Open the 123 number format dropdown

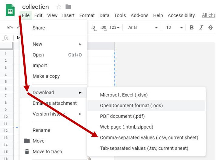[x=114, y=28]
